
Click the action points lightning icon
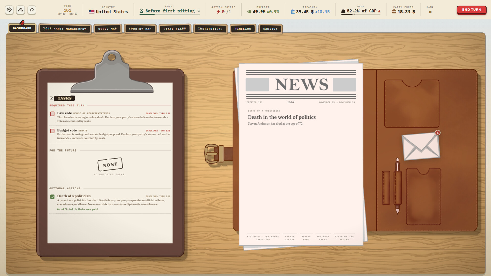pyautogui.click(x=218, y=12)
